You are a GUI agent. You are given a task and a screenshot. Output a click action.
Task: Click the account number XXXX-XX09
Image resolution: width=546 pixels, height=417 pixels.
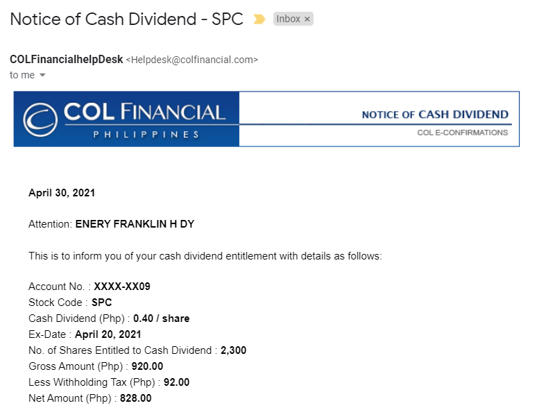tap(122, 287)
